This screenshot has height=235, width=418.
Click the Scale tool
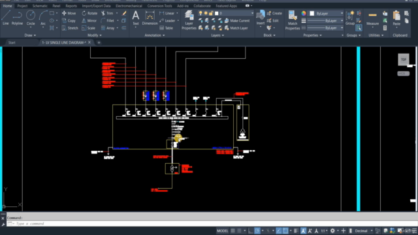pyautogui.click(x=89, y=28)
